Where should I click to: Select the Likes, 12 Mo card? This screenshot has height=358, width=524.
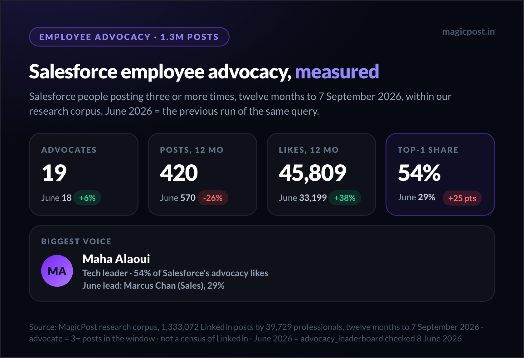point(321,174)
